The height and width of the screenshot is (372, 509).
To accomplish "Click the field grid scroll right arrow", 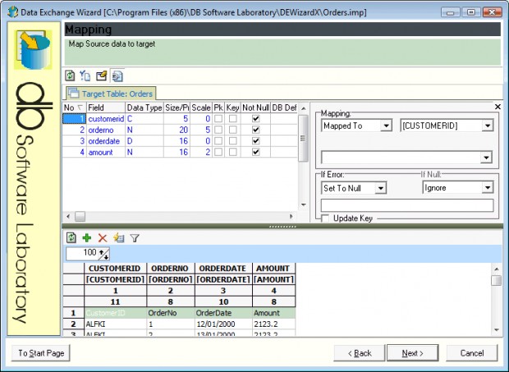I will 291,216.
